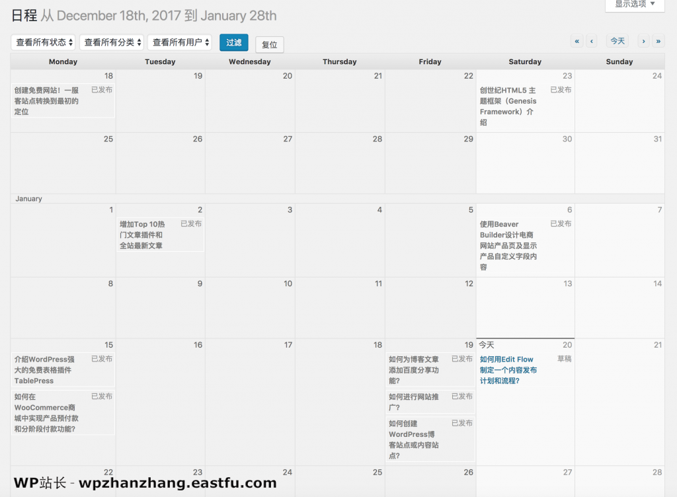677x497 pixels.
Task: Open the 查看所有状态 status dropdown
Action: (43, 42)
